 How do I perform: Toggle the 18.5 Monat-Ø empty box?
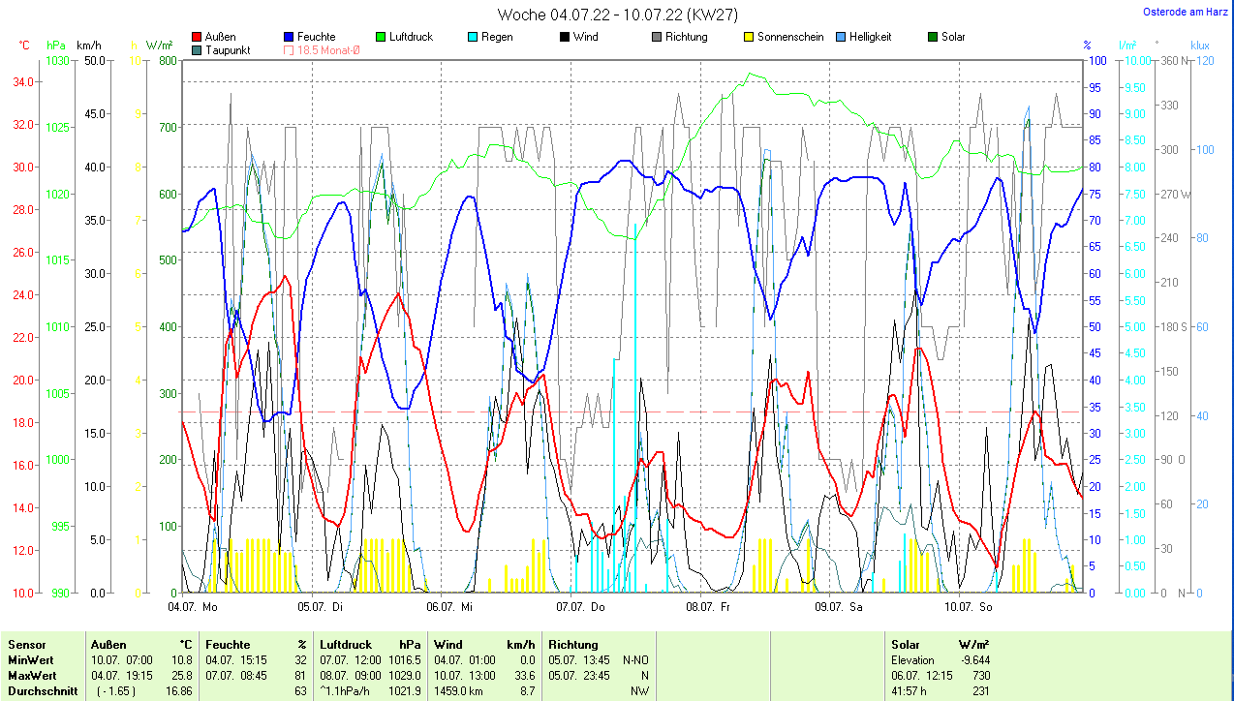(x=290, y=50)
